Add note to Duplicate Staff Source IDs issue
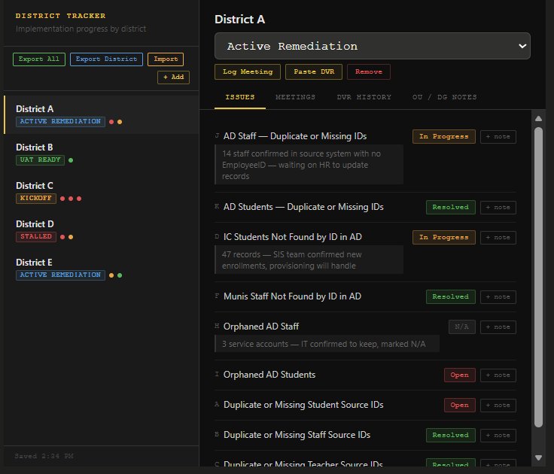554x474 pixels. [x=498, y=435]
